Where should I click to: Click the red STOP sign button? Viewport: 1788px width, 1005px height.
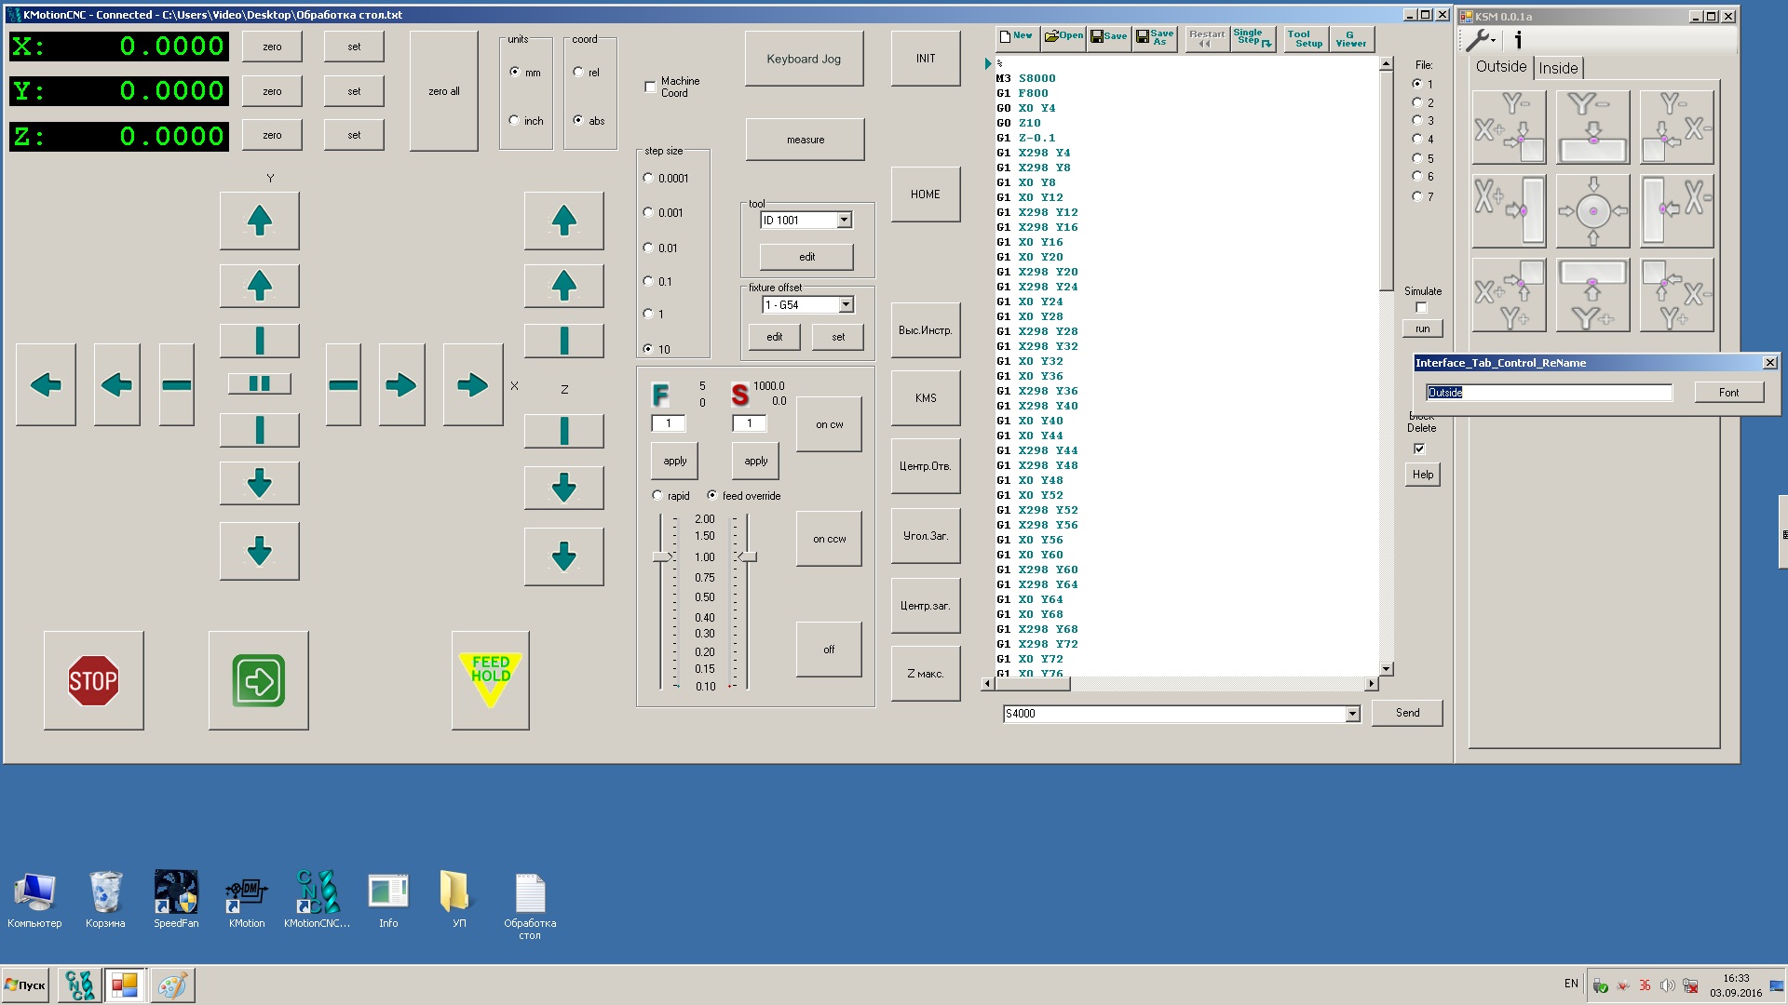click(x=93, y=680)
